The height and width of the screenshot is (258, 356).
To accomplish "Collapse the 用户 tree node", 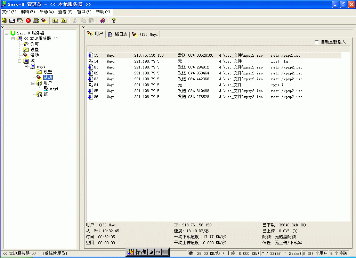I will (33, 83).
